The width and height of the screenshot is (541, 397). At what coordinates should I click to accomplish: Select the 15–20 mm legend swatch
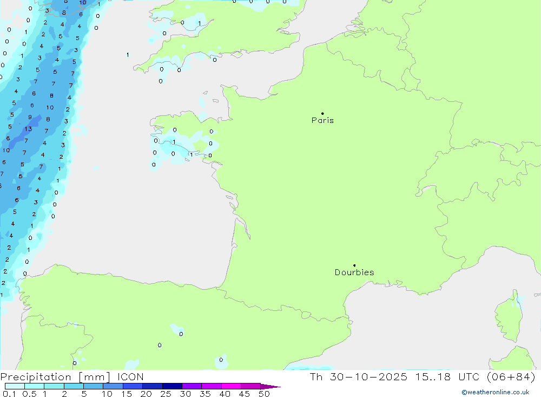click(x=133, y=386)
